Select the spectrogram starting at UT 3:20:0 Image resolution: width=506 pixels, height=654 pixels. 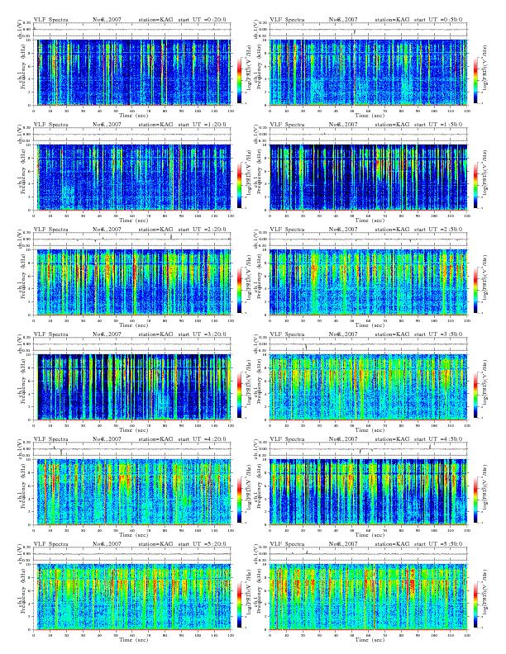pyautogui.click(x=132, y=387)
